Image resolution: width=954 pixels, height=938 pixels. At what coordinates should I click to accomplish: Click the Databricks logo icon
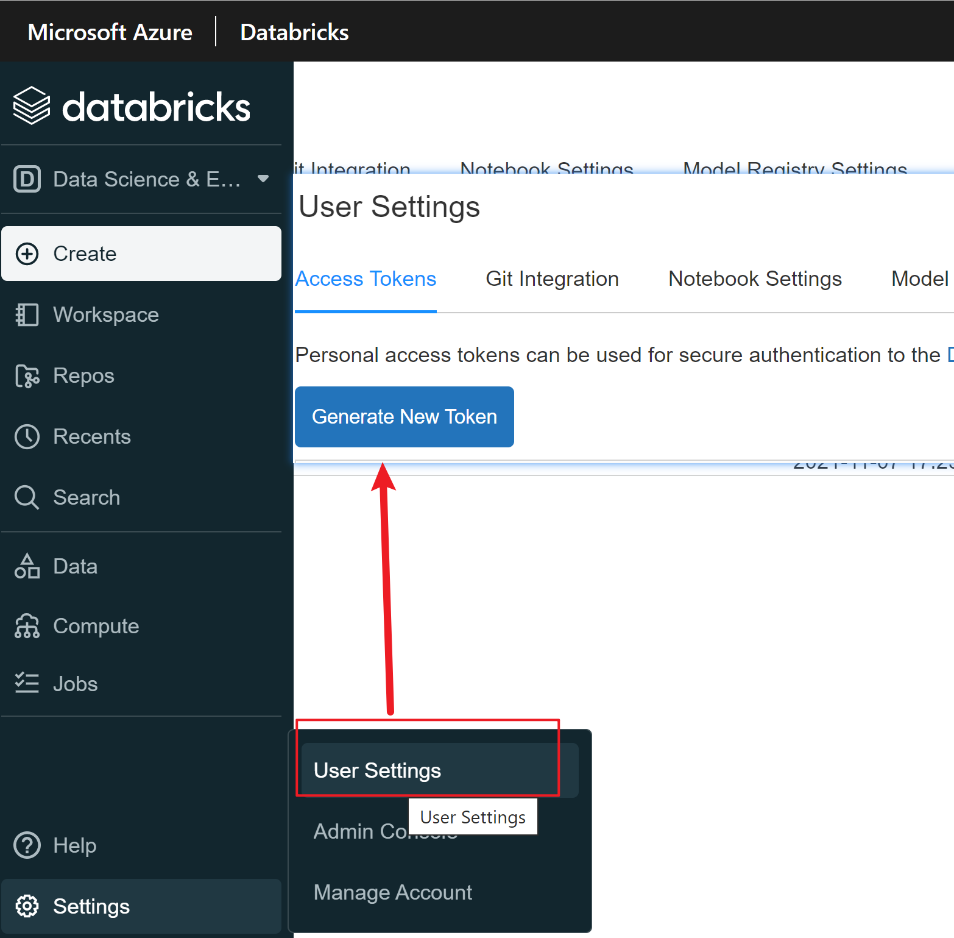(32, 105)
